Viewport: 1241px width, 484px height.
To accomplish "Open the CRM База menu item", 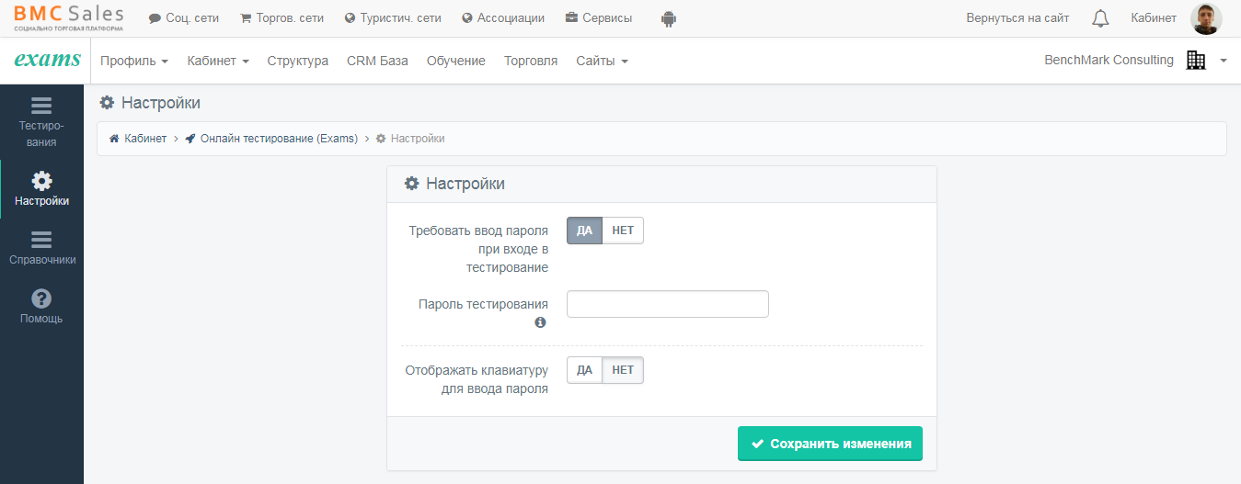I will 377,61.
